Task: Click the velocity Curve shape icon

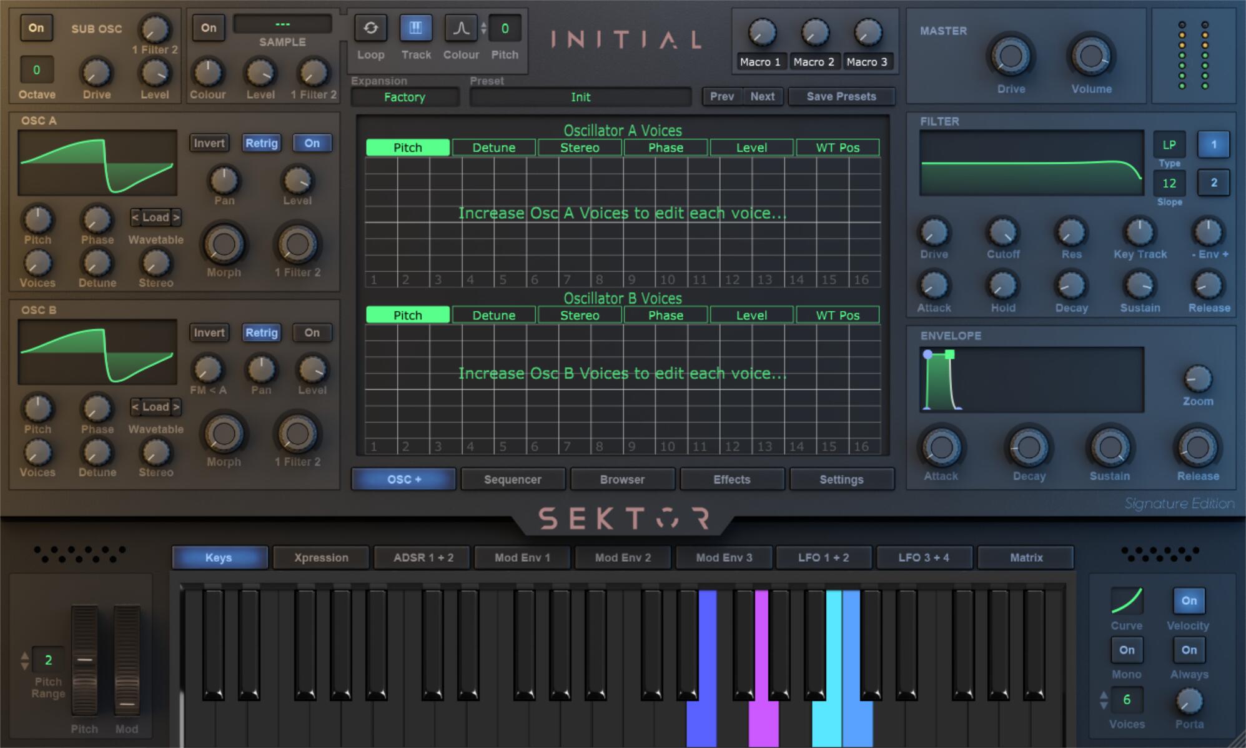Action: [x=1127, y=601]
